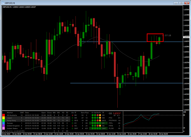Click the purple United Kingdom color swatch

tap(4, 126)
